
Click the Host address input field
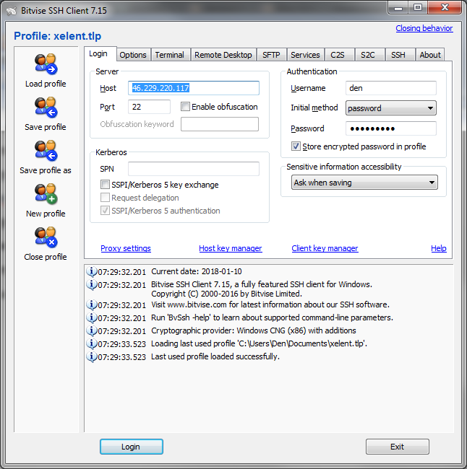pos(194,88)
